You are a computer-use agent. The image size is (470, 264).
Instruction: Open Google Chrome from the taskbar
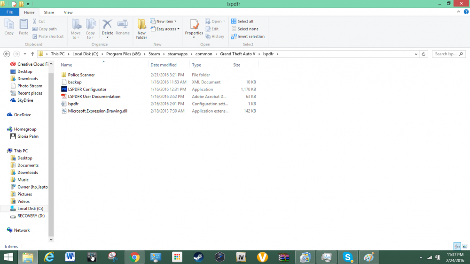tap(134, 257)
